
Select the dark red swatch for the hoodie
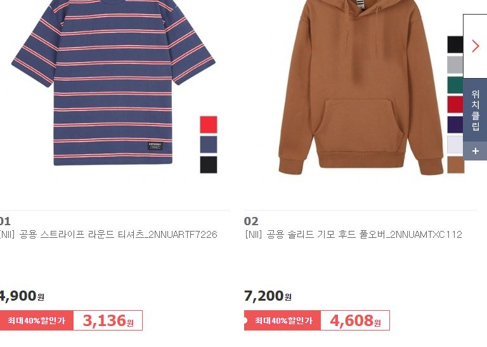point(455,105)
